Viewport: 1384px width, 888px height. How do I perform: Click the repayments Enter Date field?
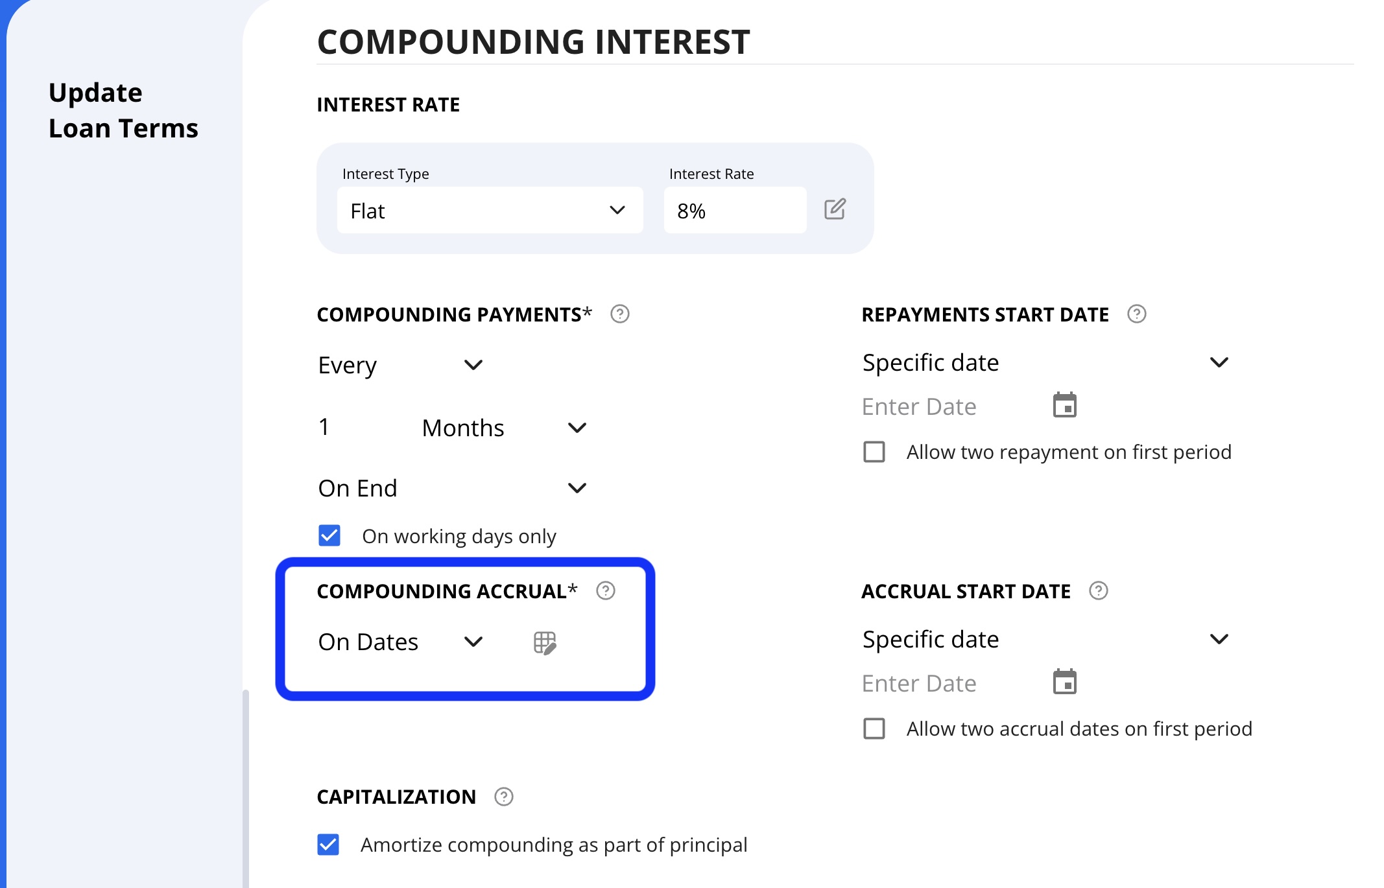coord(951,406)
